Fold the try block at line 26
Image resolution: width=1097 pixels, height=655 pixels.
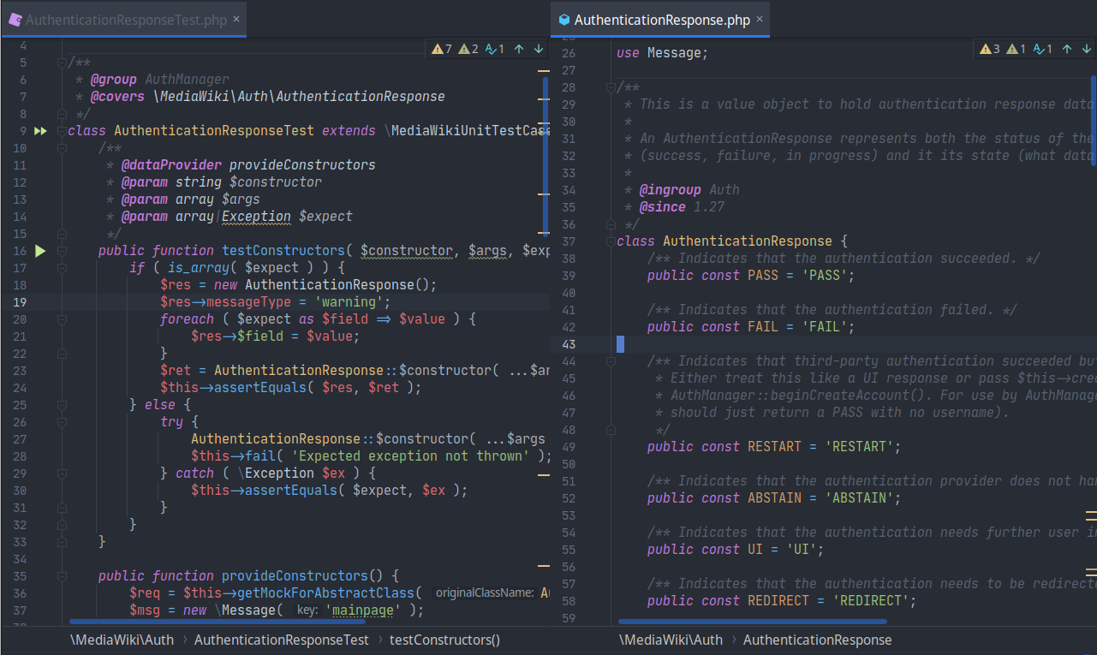coord(62,422)
